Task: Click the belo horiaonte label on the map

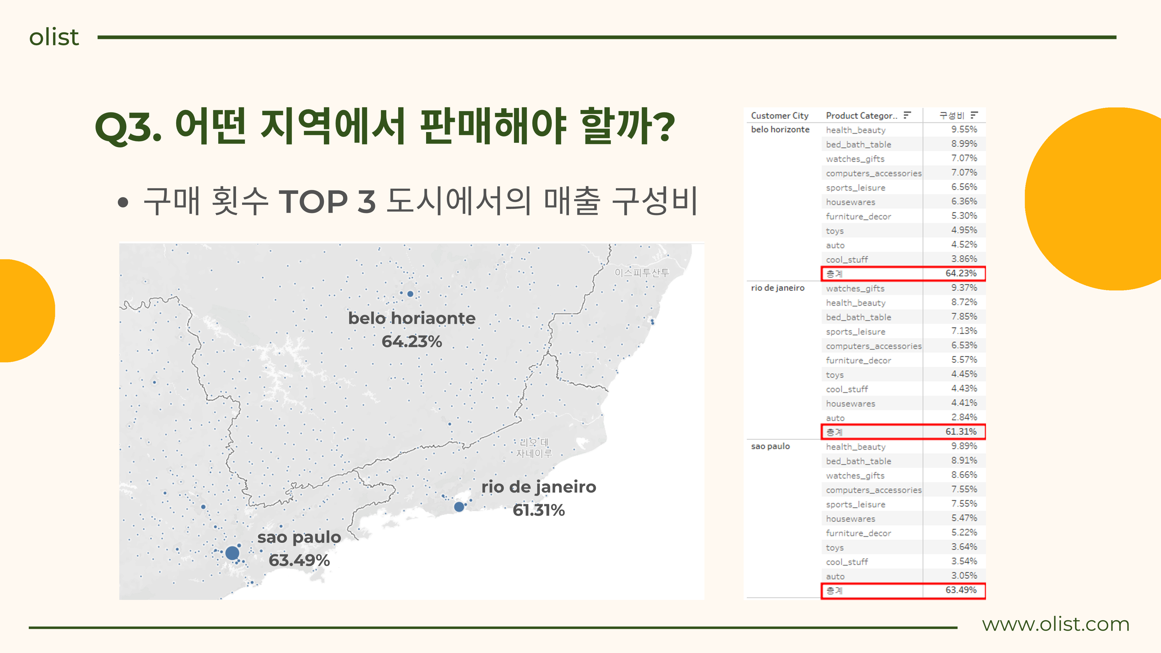Action: pos(412,318)
